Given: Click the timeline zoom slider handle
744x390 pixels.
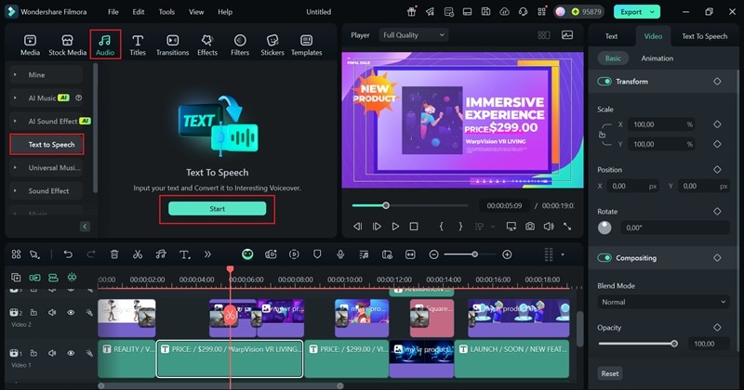Looking at the screenshot, I should tap(474, 254).
